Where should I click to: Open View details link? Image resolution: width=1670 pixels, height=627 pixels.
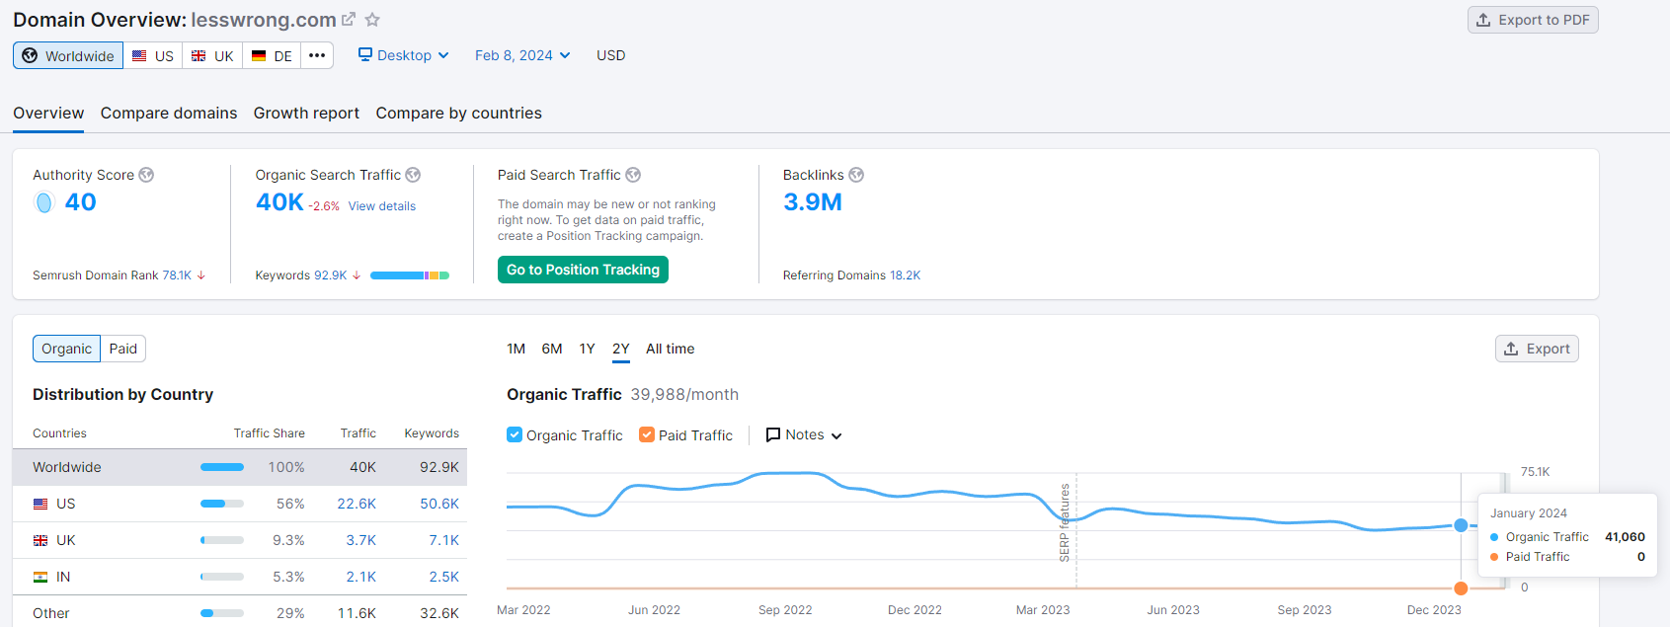click(382, 206)
